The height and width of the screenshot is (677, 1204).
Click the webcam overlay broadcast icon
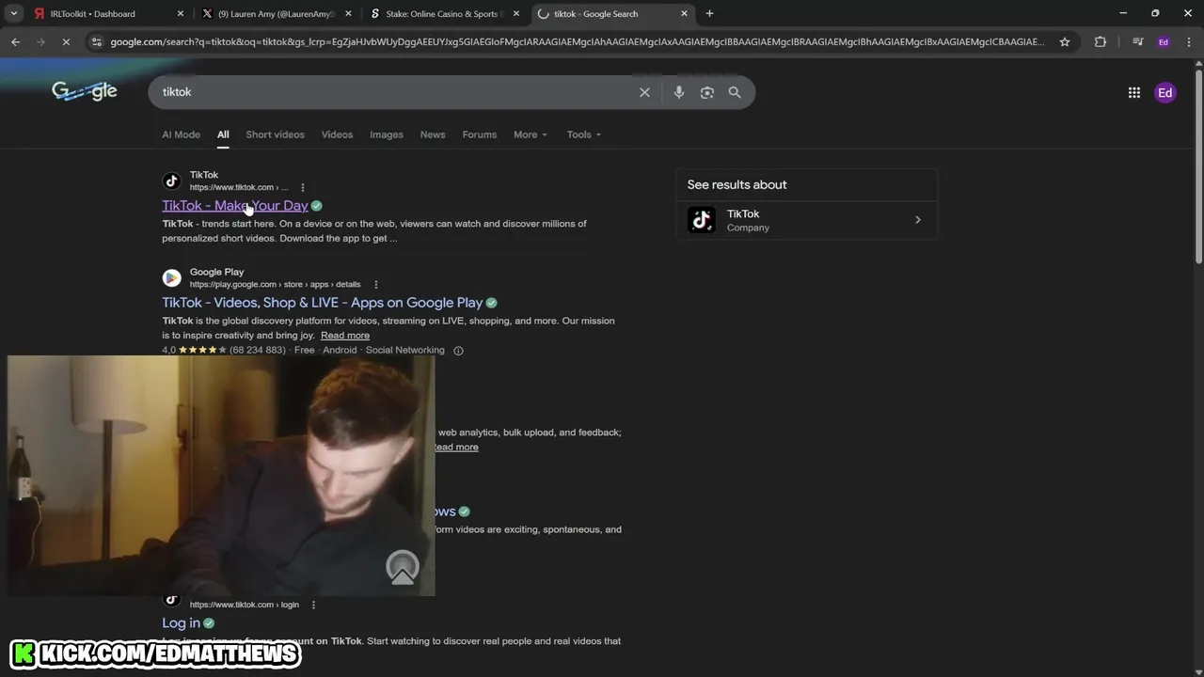(x=403, y=568)
